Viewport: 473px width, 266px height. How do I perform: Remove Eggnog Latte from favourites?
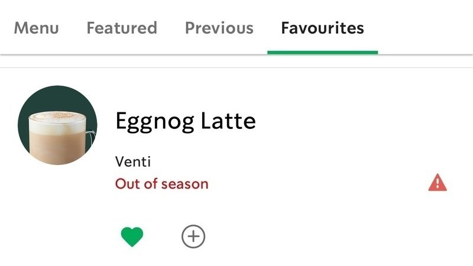pyautogui.click(x=132, y=238)
